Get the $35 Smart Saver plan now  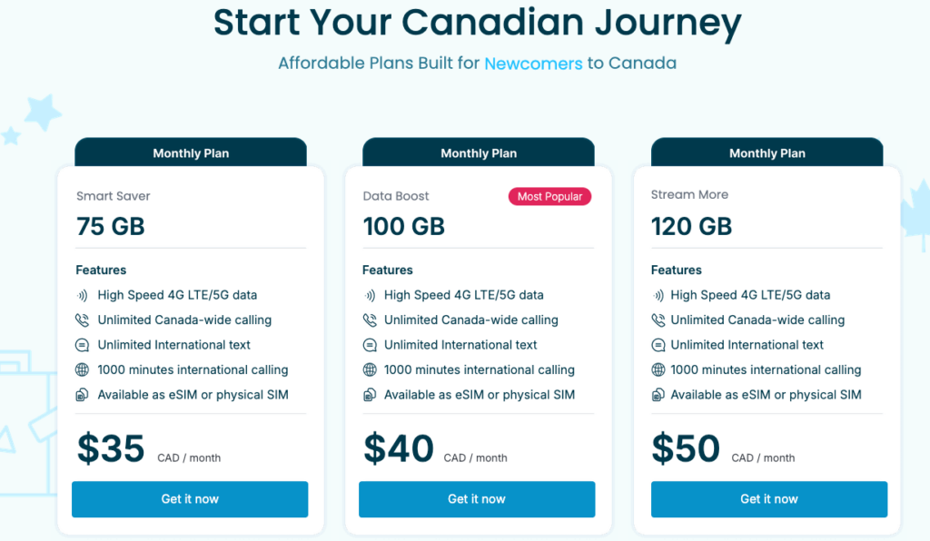pyautogui.click(x=190, y=499)
